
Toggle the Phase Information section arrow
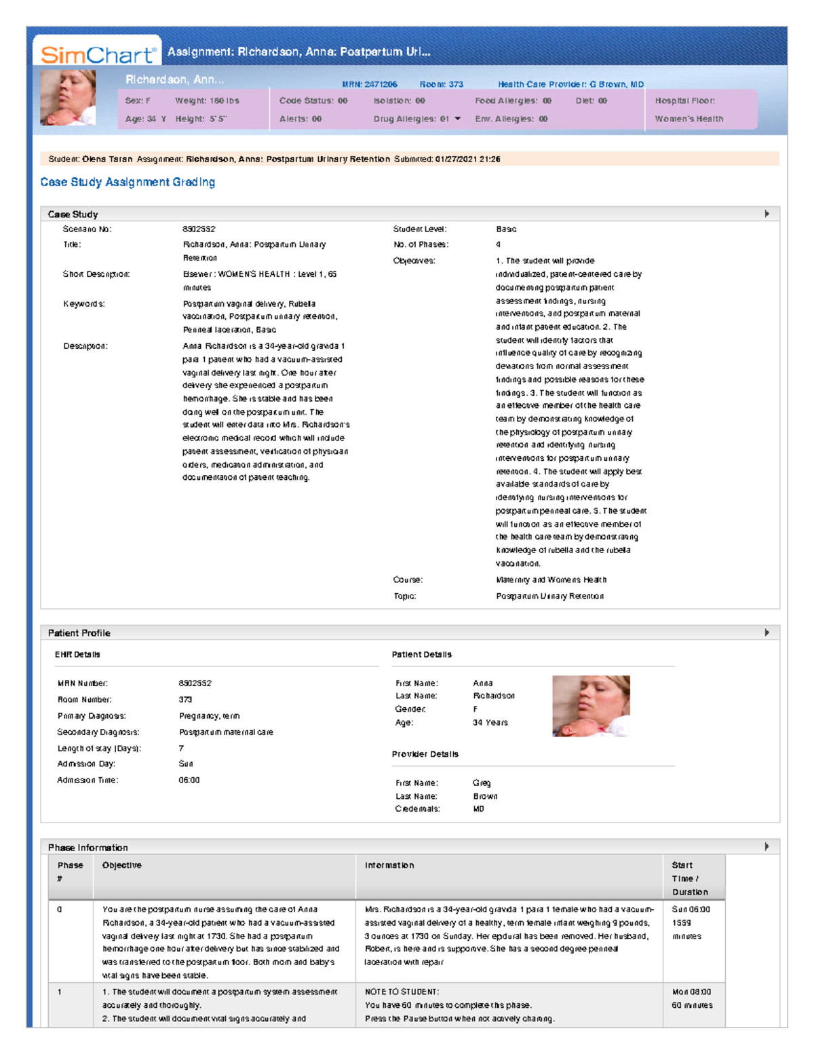pos(767,847)
